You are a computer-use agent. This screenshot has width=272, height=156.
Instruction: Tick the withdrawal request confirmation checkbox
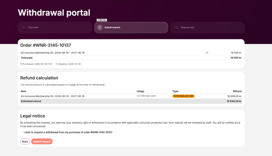pyautogui.click(x=22, y=132)
